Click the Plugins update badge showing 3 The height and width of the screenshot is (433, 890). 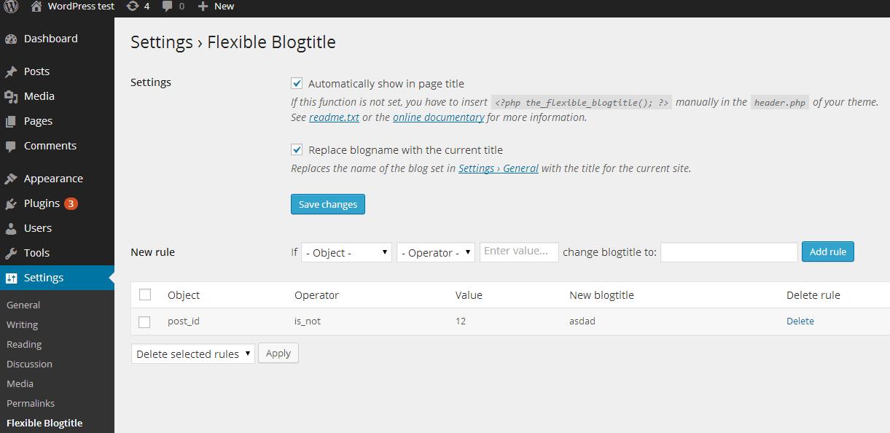coord(71,203)
